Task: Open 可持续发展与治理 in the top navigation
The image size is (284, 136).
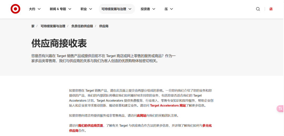Action: point(114,9)
